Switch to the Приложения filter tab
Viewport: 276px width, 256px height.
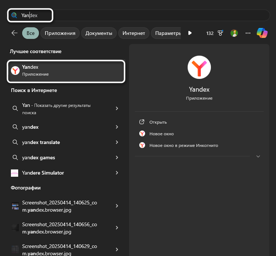pos(60,33)
